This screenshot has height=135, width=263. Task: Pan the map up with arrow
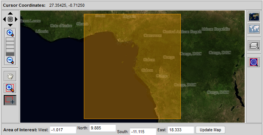tap(10, 13)
